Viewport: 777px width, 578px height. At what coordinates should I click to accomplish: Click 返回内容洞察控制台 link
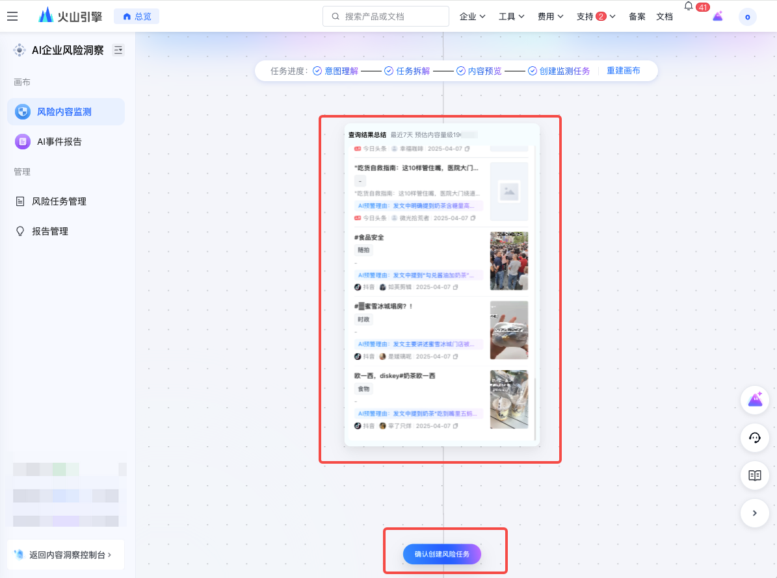point(65,555)
